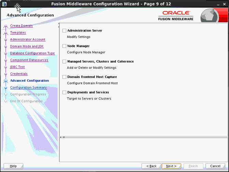Jump to Configuration Summary step

coord(28,88)
